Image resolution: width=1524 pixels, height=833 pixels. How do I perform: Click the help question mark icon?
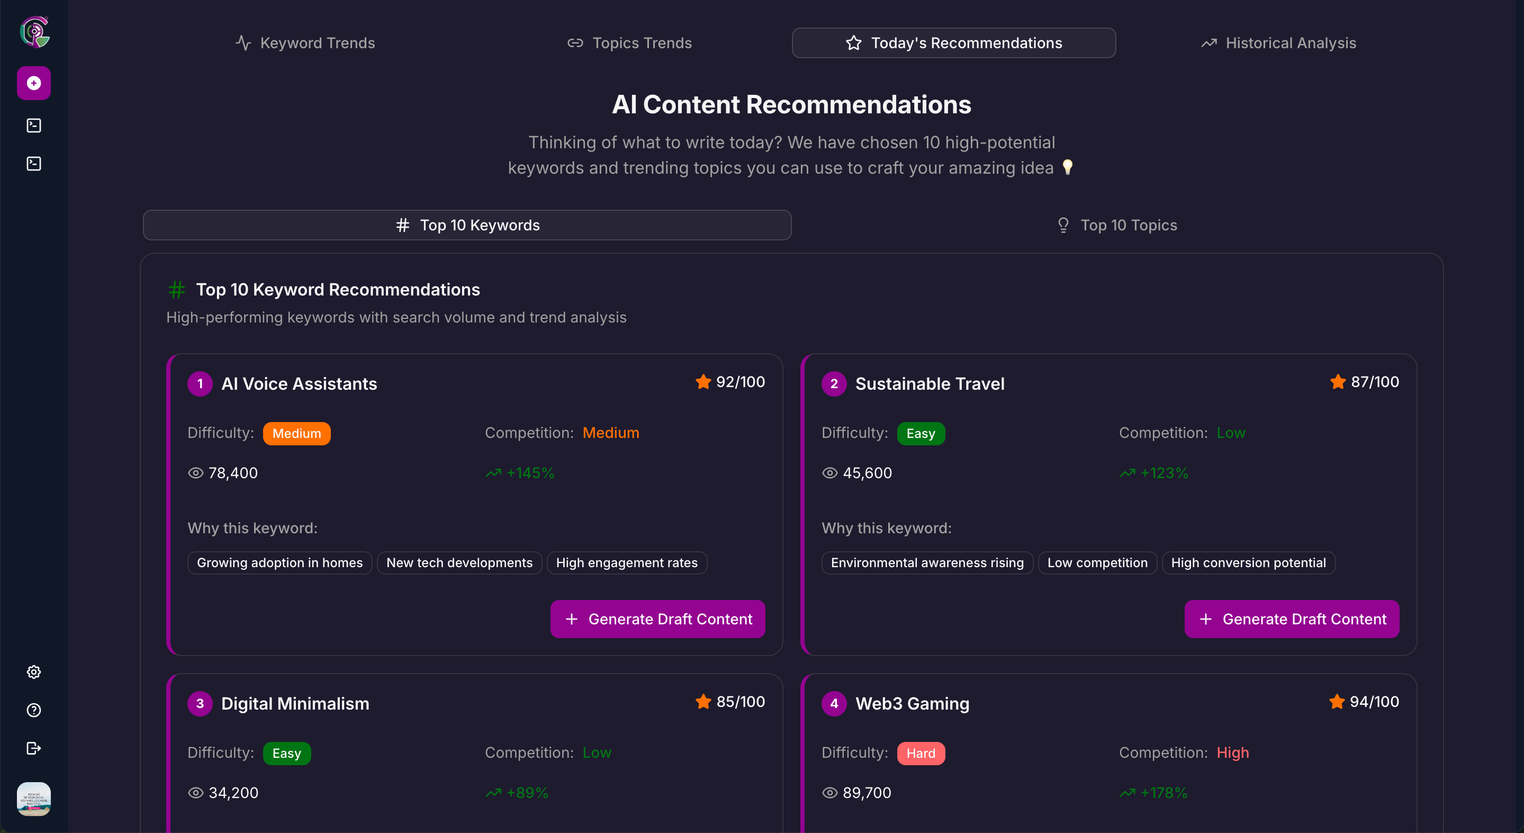click(34, 710)
